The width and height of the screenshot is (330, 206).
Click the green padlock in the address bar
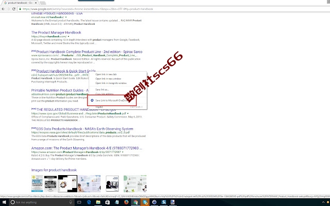20,9
